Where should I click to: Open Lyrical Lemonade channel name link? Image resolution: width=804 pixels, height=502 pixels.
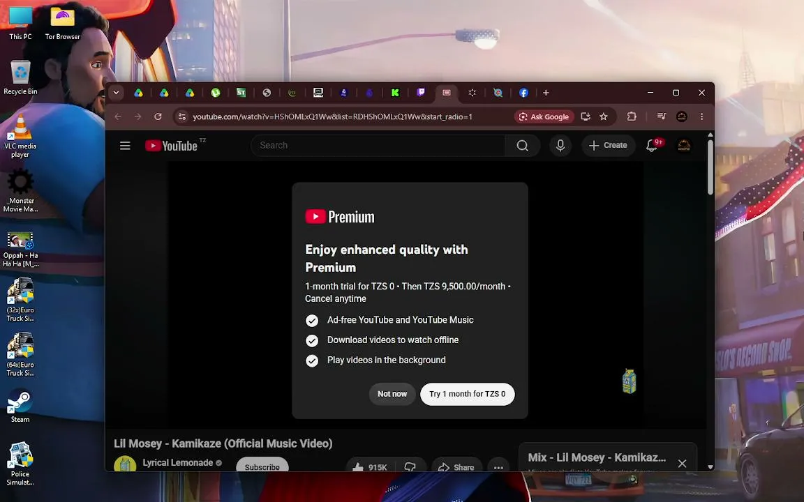point(177,462)
